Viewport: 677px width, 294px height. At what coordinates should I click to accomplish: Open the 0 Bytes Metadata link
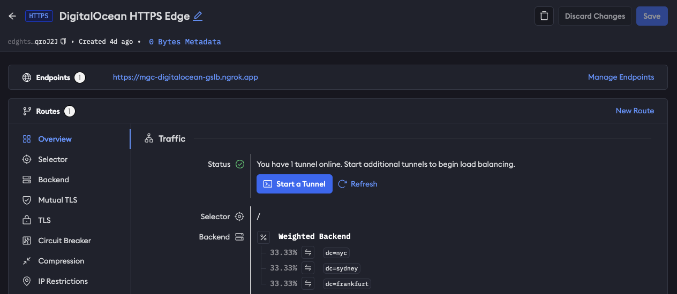click(x=185, y=42)
